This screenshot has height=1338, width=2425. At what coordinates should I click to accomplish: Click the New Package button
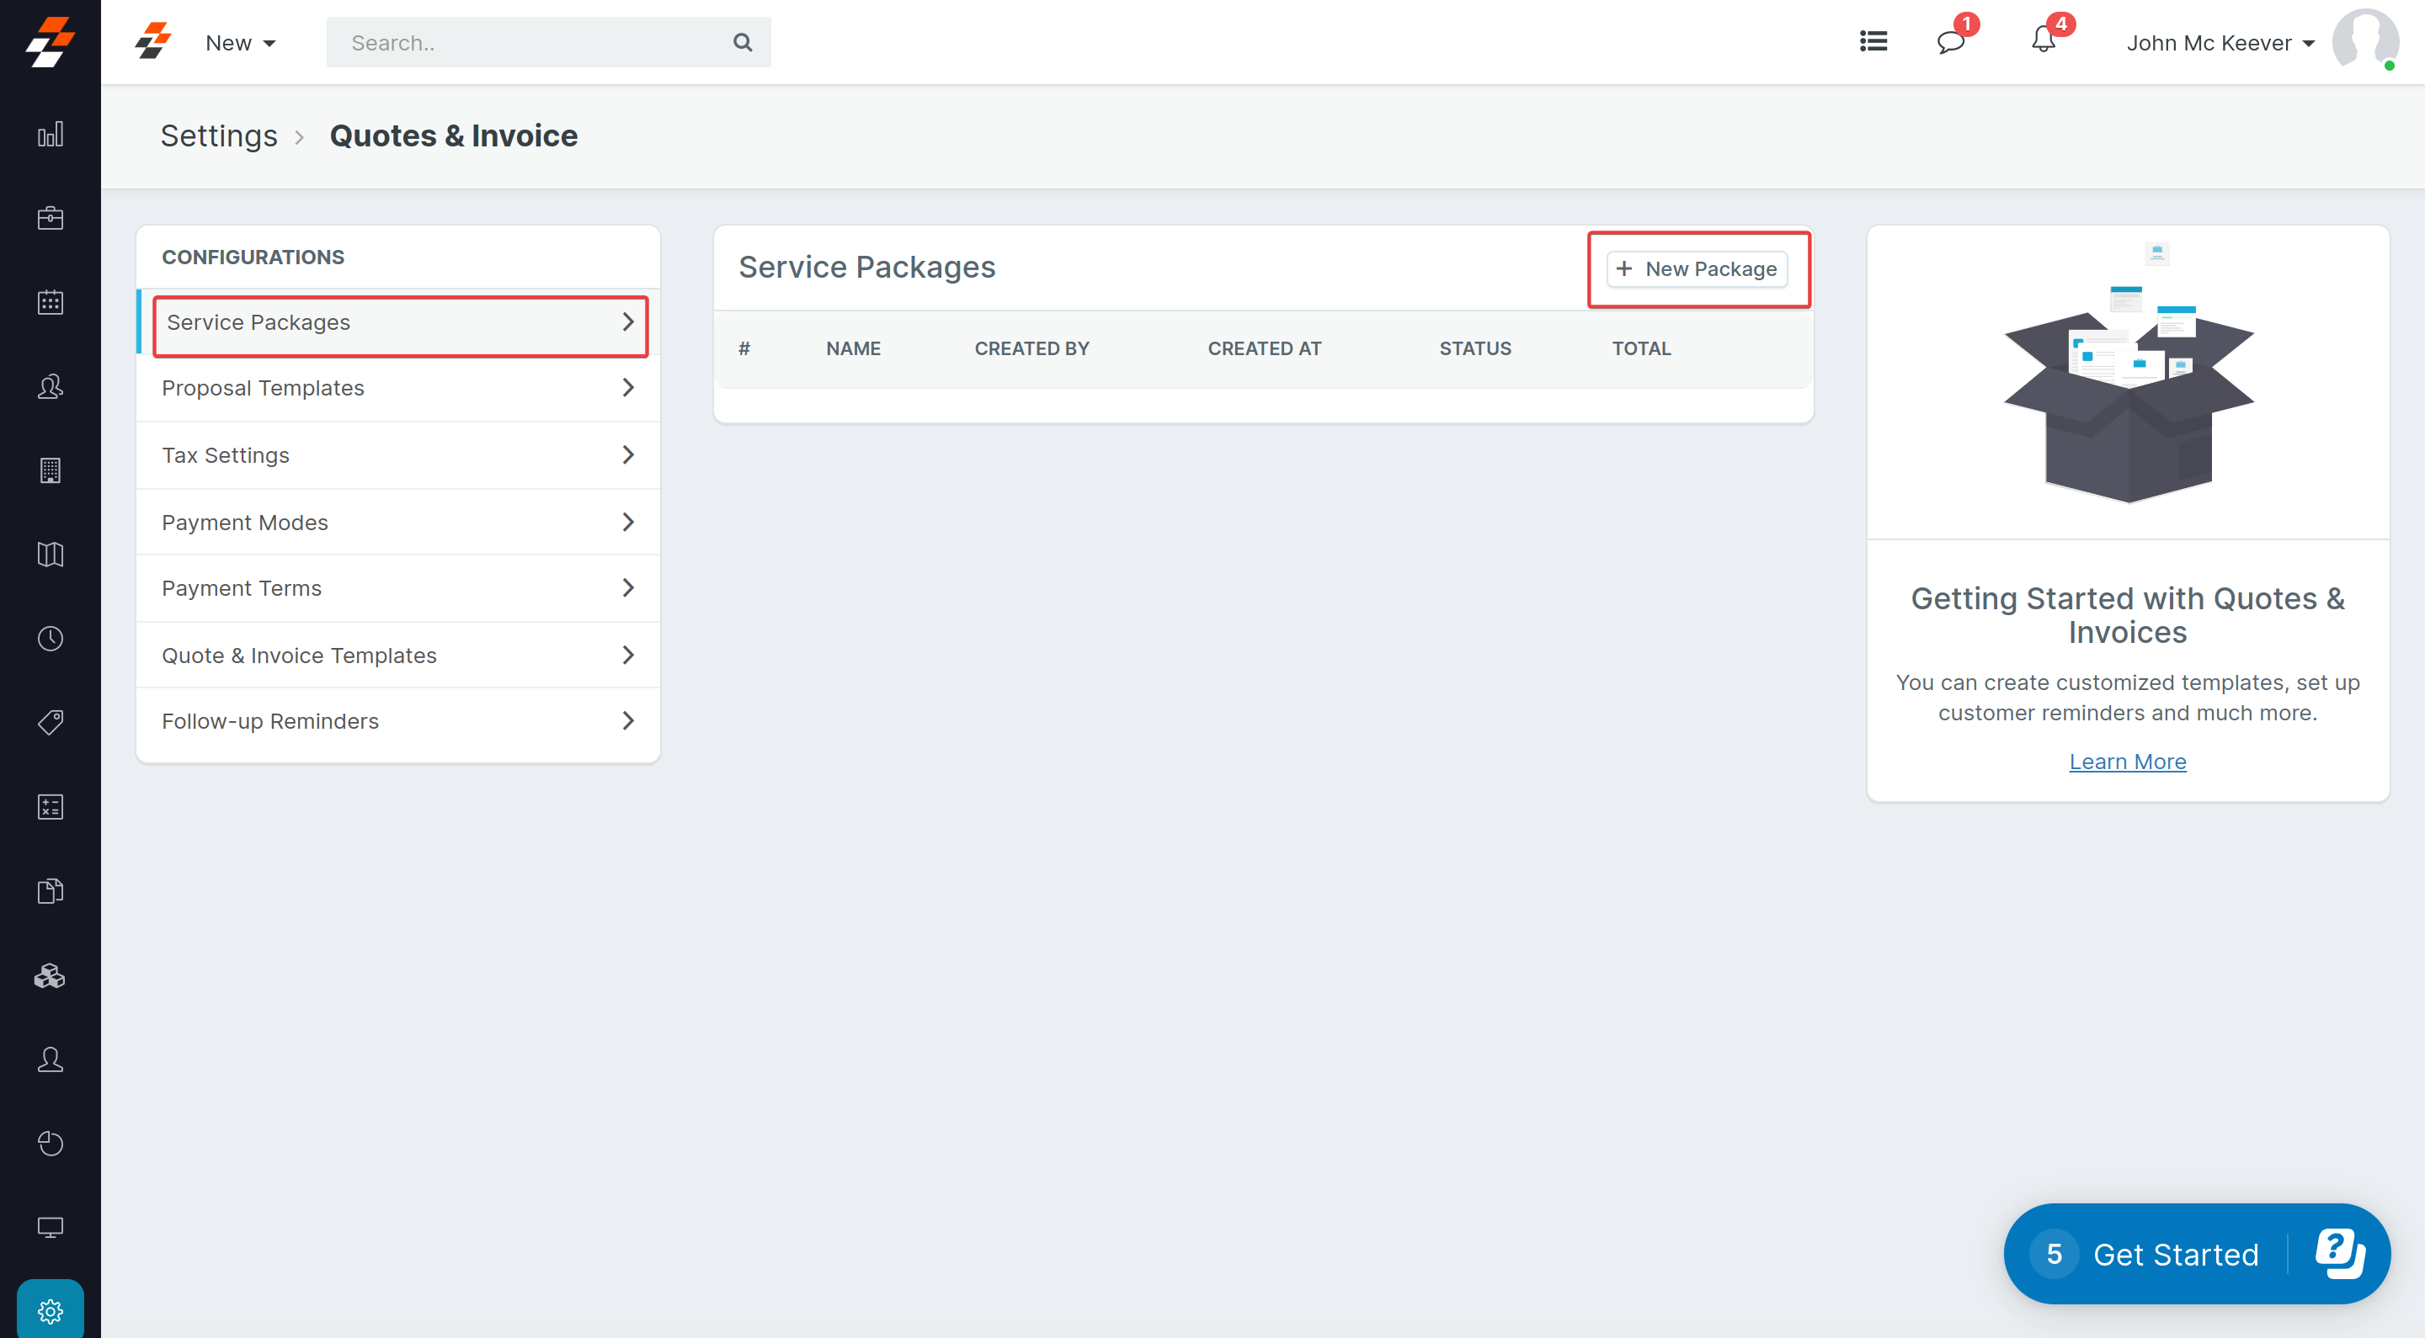[x=1697, y=269]
